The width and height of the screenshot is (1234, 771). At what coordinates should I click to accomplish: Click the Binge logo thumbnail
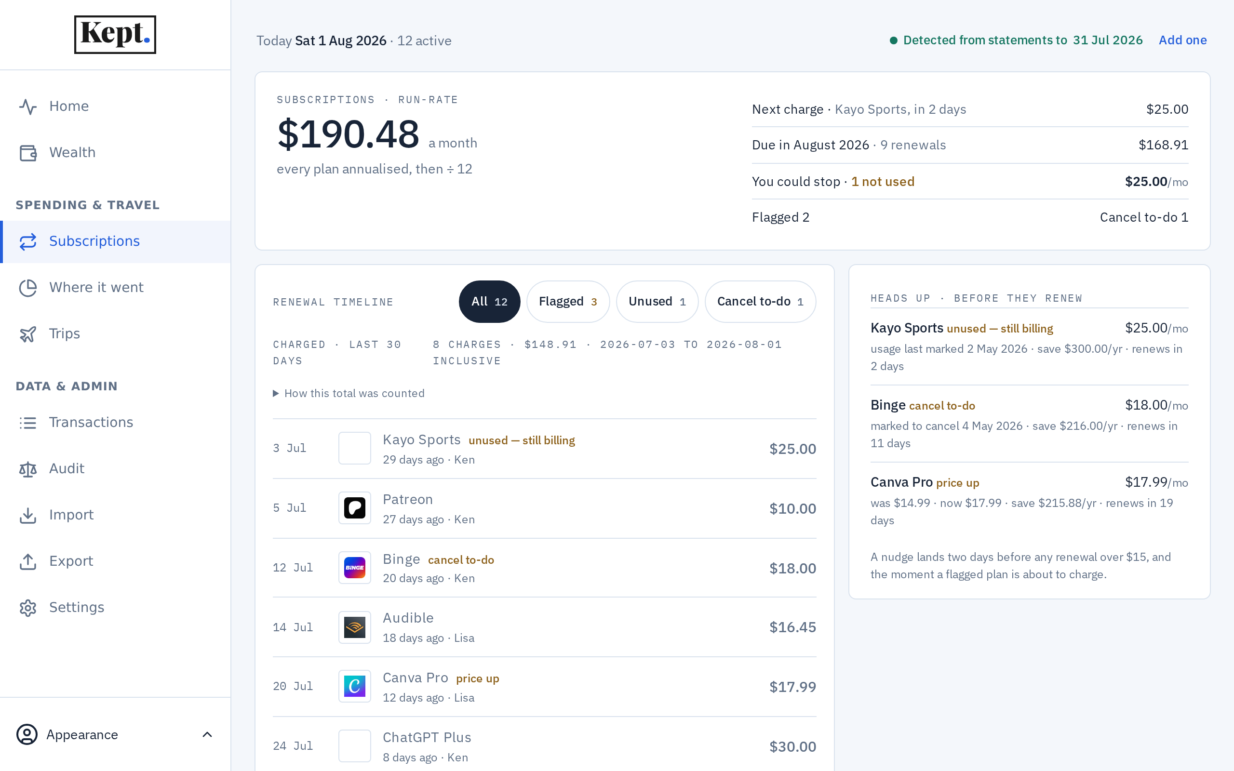(x=355, y=568)
